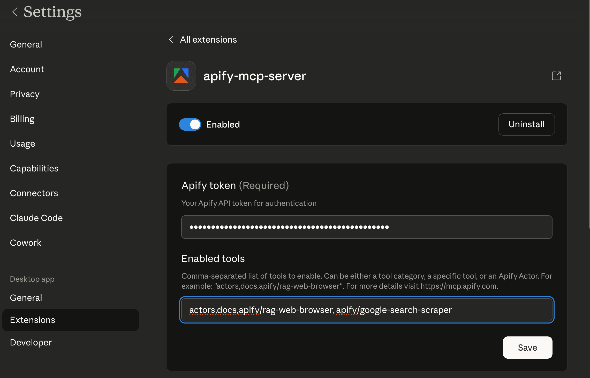Select the Usage section
The image size is (590, 378).
click(22, 144)
